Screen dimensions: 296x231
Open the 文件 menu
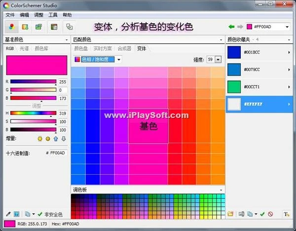(x=10, y=15)
